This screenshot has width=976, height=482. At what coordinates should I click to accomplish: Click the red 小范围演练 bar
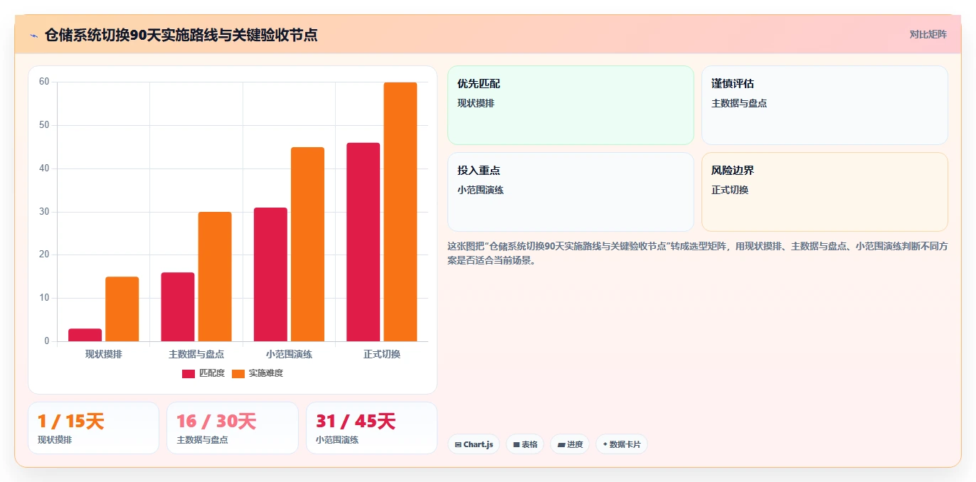click(x=270, y=274)
